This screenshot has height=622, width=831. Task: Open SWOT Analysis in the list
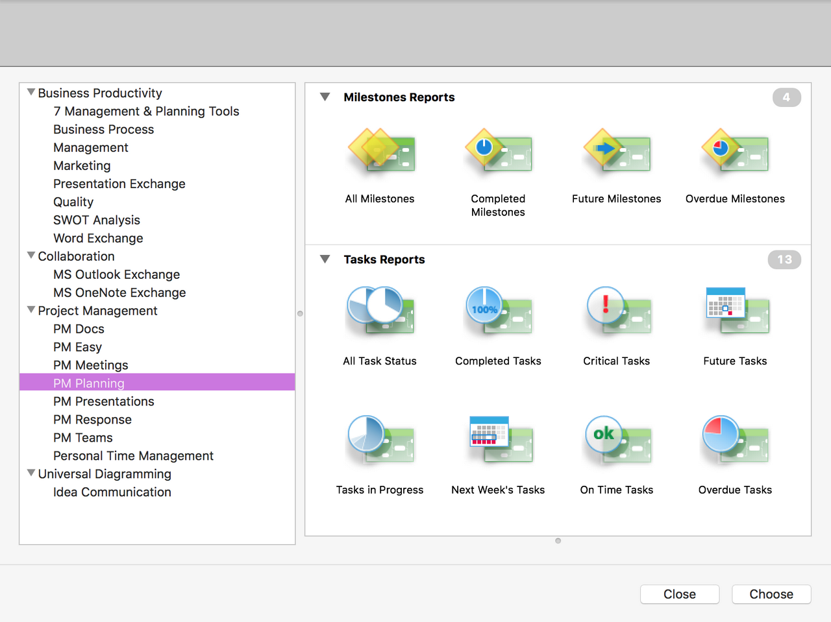tap(97, 220)
